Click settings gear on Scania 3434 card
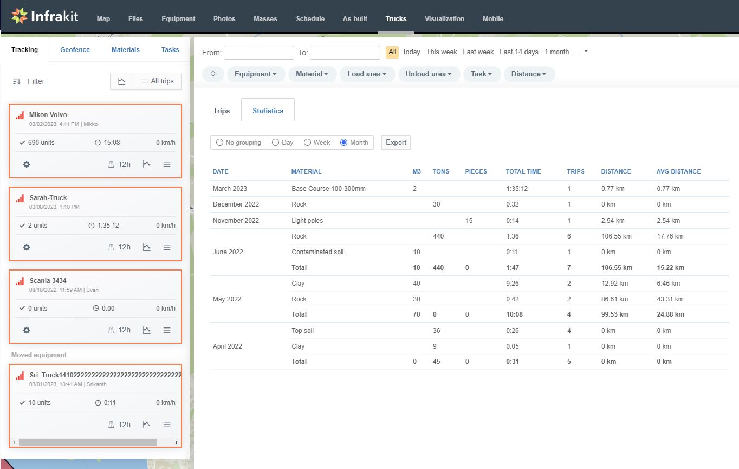The width and height of the screenshot is (739, 469). pyautogui.click(x=27, y=330)
